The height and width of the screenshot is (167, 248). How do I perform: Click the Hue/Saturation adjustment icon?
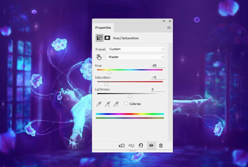[99, 38]
